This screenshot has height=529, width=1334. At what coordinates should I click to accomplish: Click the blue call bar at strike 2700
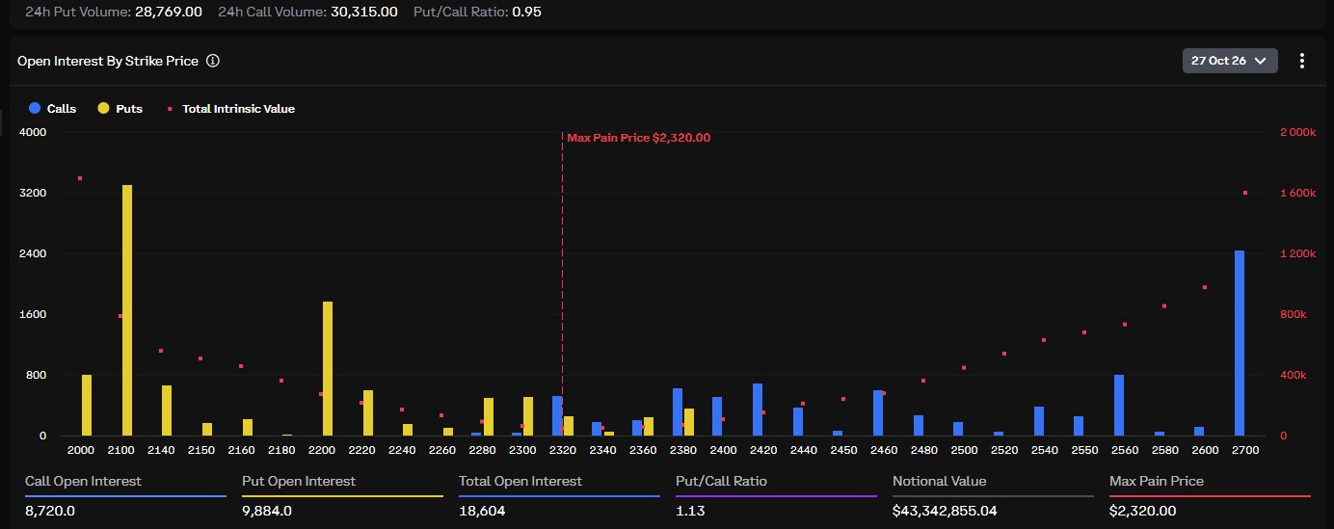(x=1240, y=343)
